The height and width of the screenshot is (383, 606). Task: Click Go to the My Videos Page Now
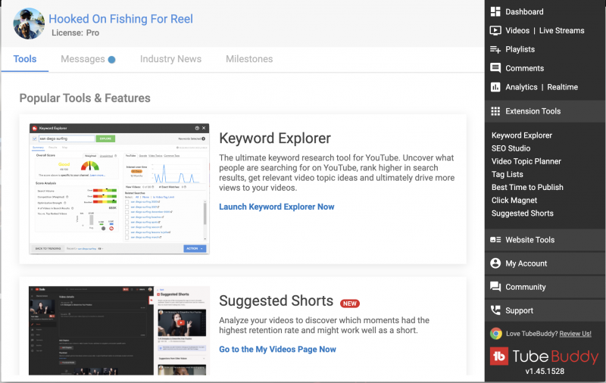[x=277, y=349]
